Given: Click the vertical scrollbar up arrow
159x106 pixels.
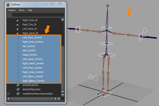Looking at the screenshot, I should [x=63, y=20].
